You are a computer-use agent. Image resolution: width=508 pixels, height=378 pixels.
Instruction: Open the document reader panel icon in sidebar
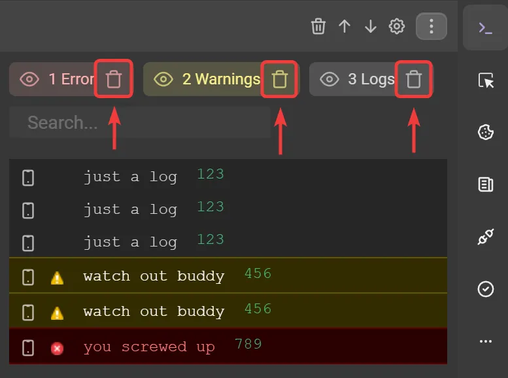pos(485,185)
